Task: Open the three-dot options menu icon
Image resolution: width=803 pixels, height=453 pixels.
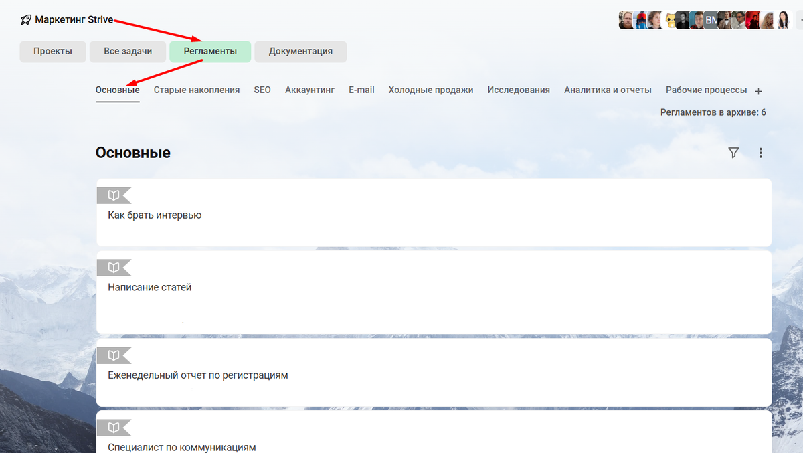Action: coord(760,153)
